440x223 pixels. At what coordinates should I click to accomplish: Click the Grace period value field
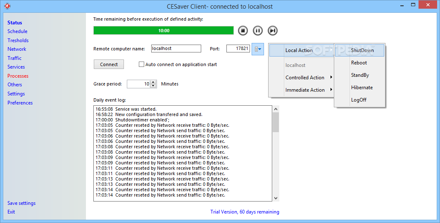(x=139, y=84)
